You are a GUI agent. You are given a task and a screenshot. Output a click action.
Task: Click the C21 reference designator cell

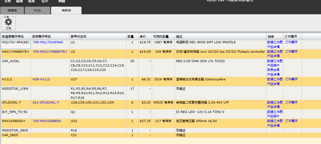pyautogui.click(x=98, y=135)
